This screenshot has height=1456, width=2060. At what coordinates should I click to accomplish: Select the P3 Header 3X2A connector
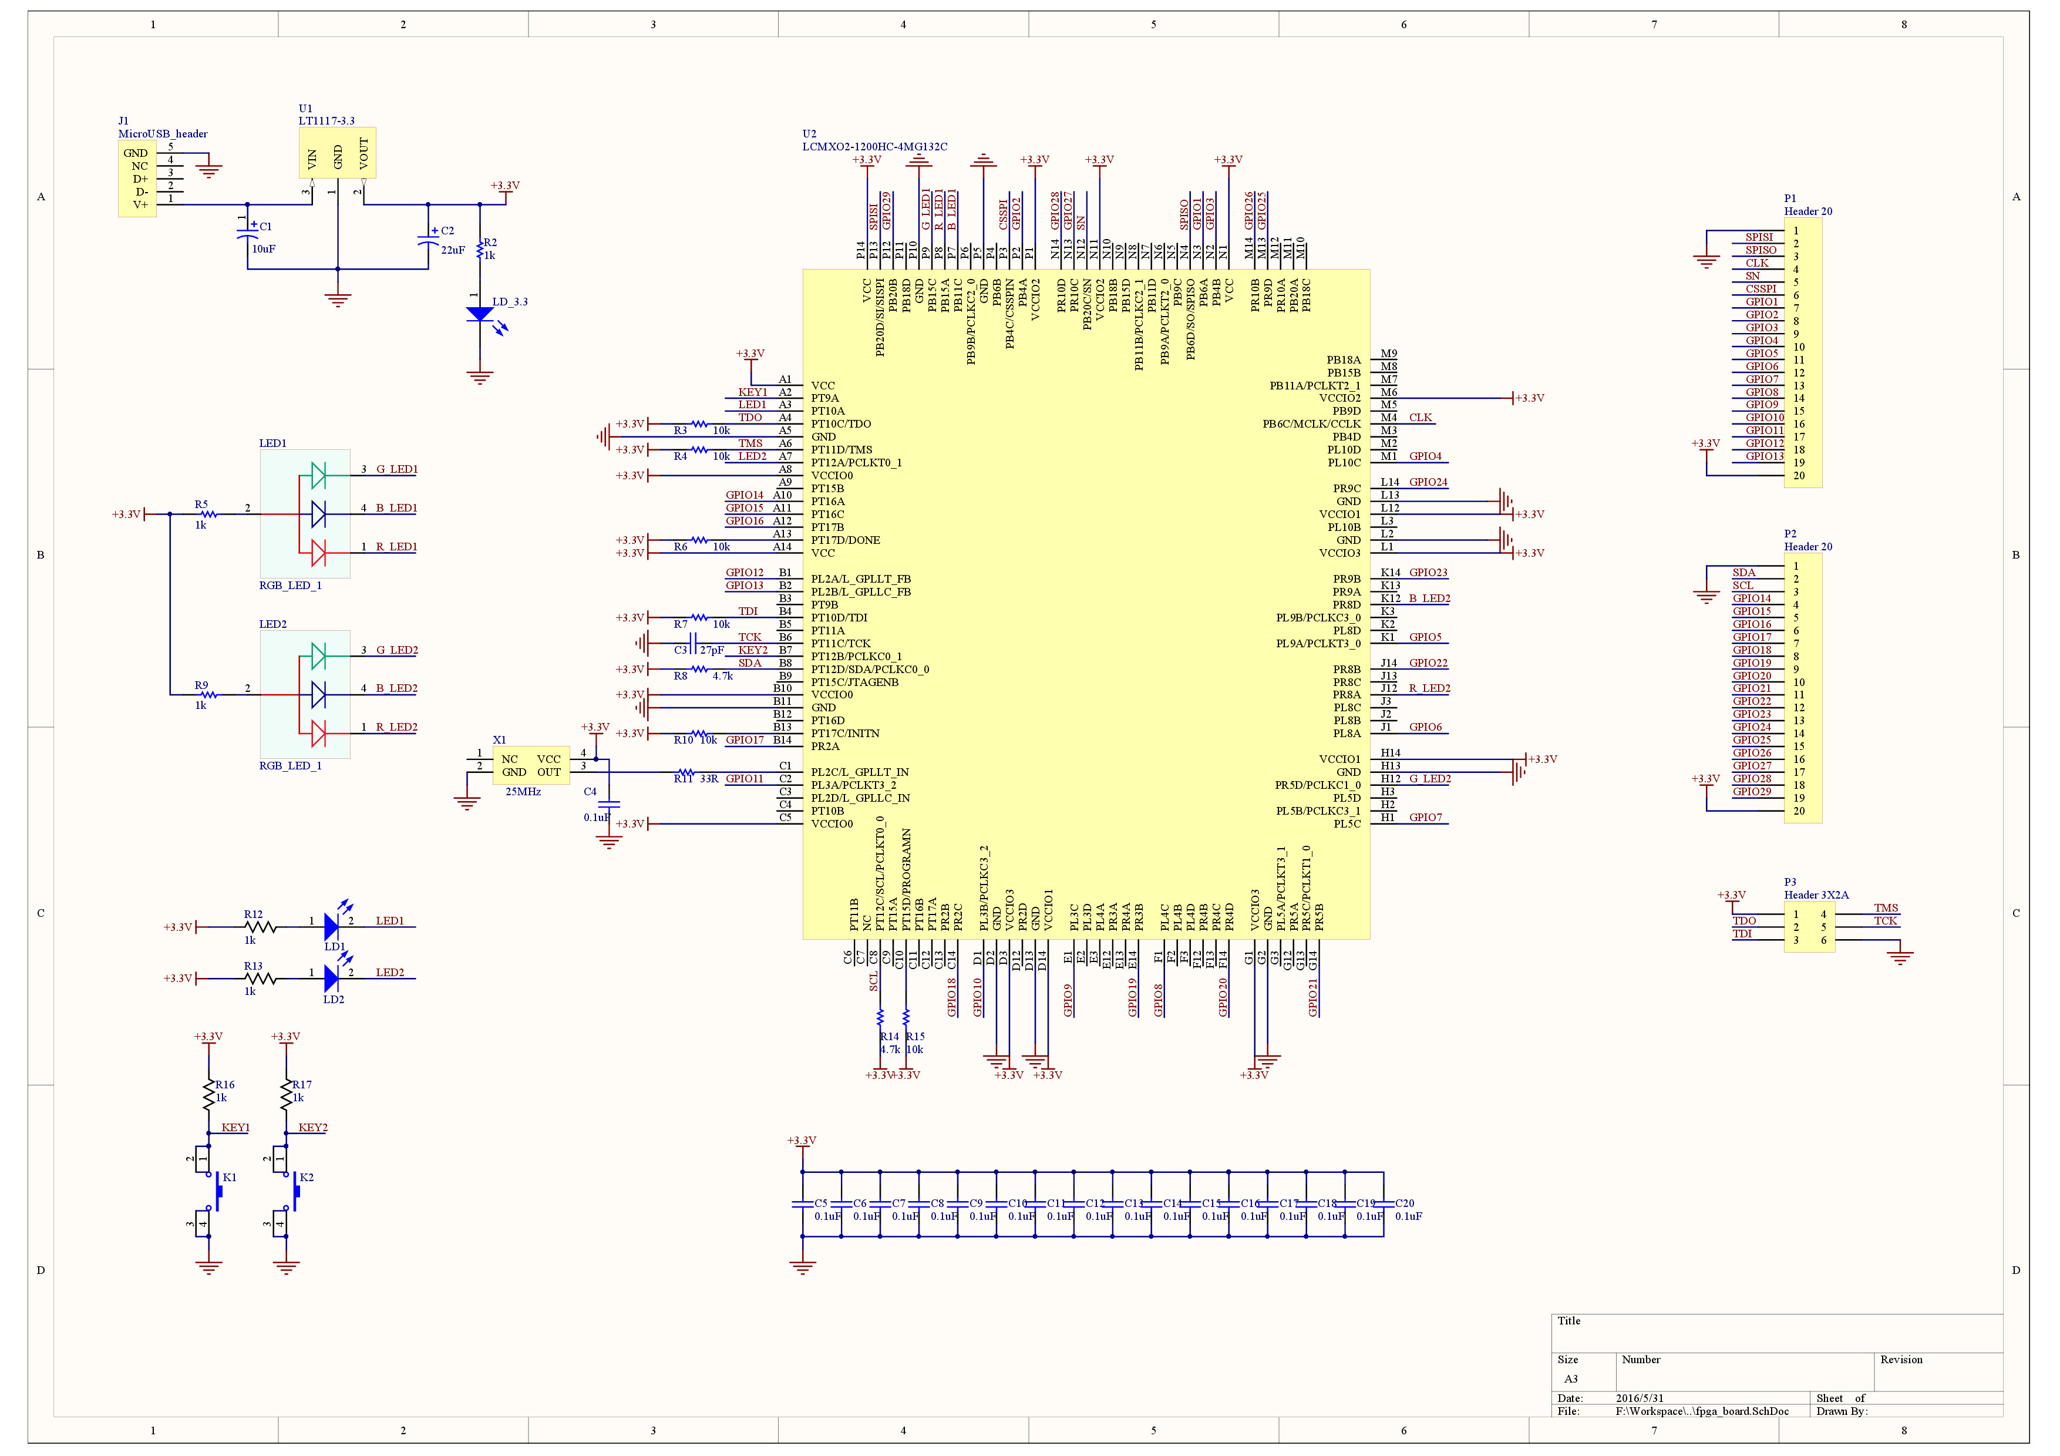click(x=1809, y=927)
